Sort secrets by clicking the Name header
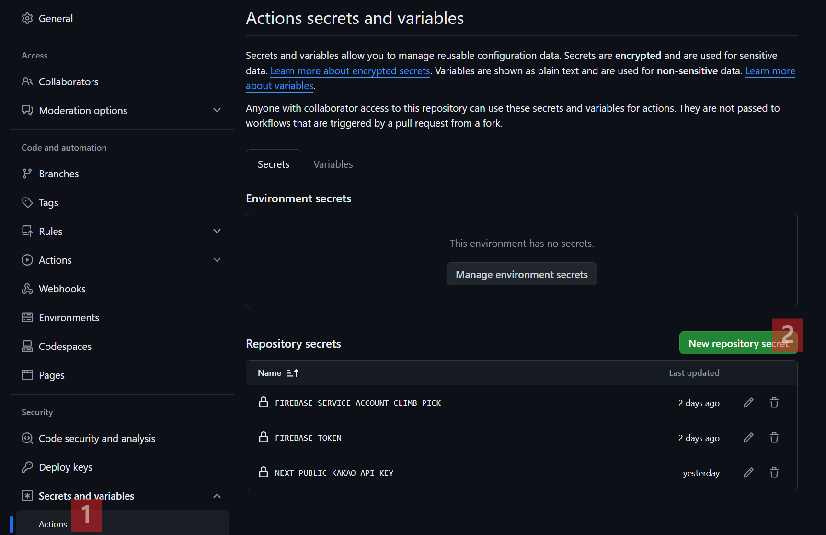Screen dimensions: 826x535 (278, 372)
